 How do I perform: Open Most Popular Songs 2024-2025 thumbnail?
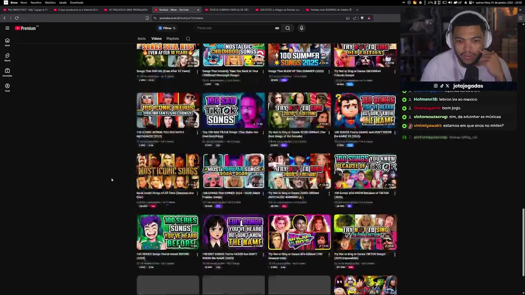[233, 171]
